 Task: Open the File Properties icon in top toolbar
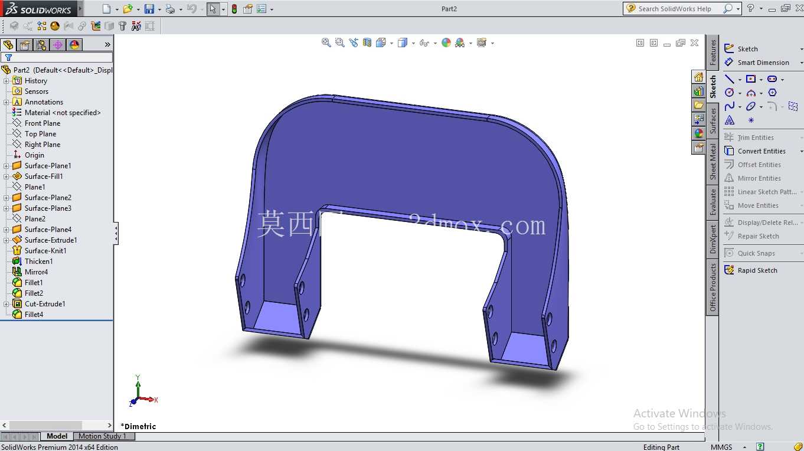tap(248, 9)
